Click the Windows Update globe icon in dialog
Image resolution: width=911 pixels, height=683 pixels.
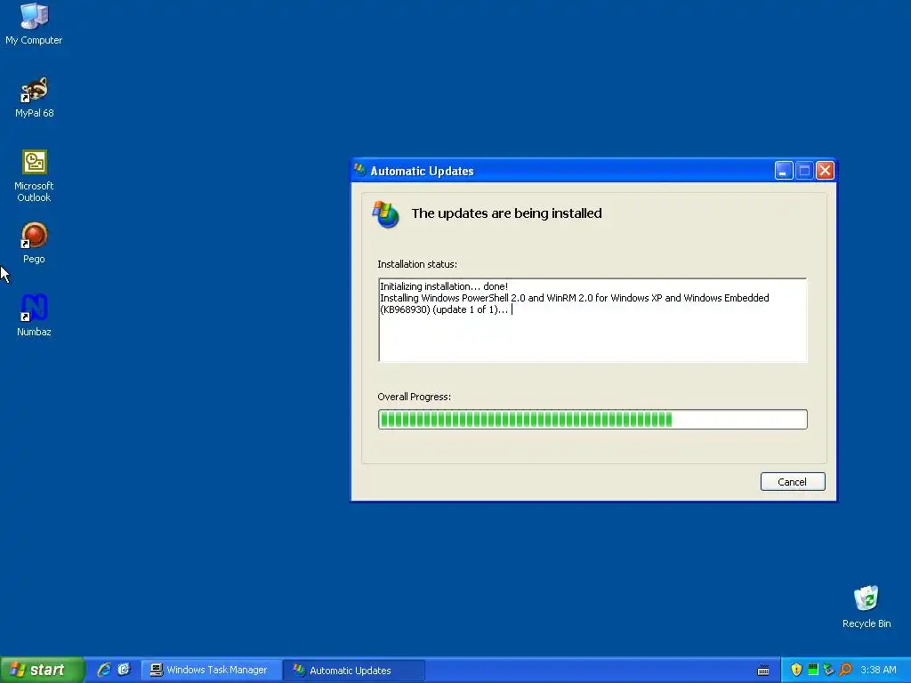tap(386, 214)
